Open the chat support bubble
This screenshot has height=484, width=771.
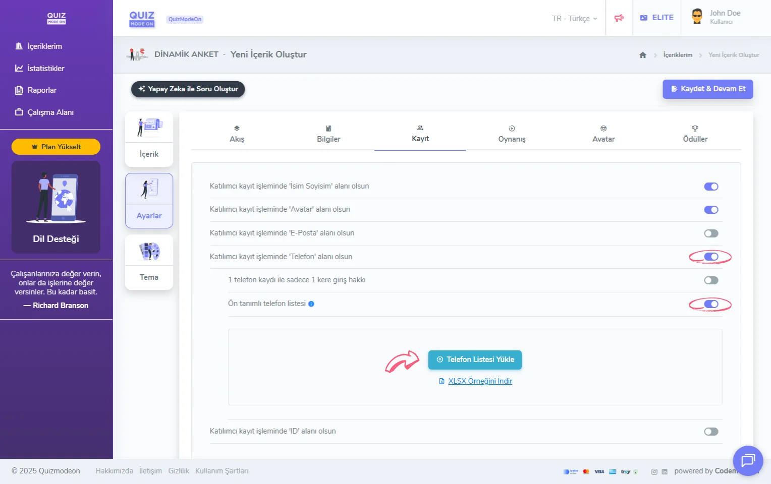[748, 460]
